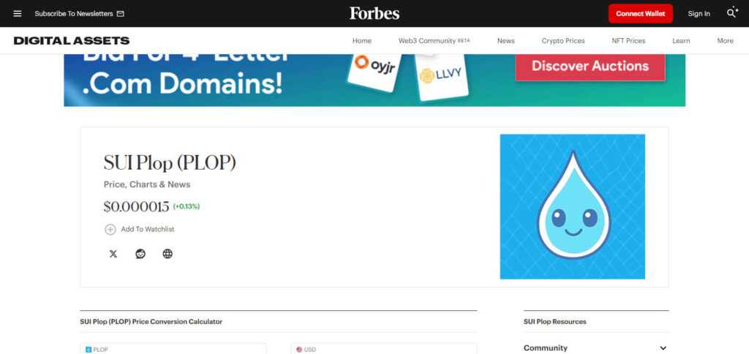This screenshot has width=749, height=354.
Task: Click the Price, Charts & News subtitle
Action: coord(147,184)
